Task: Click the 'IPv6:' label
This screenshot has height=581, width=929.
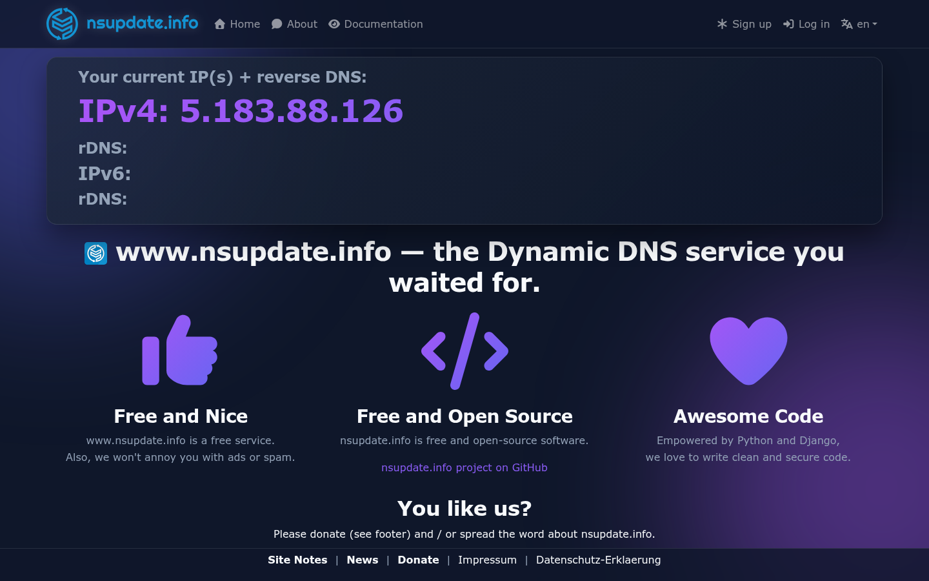Action: click(105, 174)
